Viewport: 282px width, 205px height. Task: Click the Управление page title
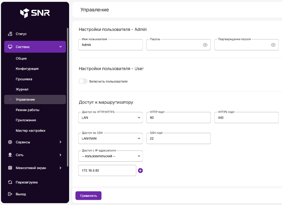click(x=94, y=10)
